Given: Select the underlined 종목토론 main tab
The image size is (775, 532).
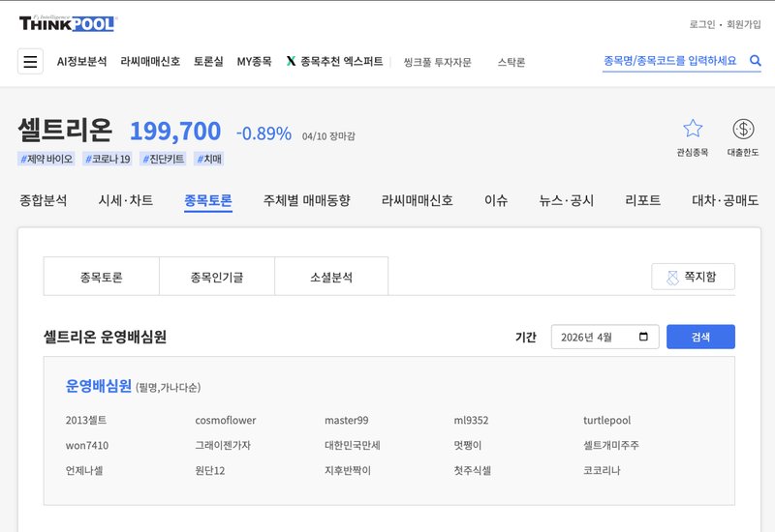Looking at the screenshot, I should click(208, 200).
